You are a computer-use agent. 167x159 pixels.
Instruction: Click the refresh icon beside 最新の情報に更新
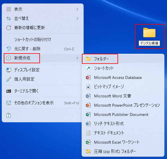pos(9,28)
